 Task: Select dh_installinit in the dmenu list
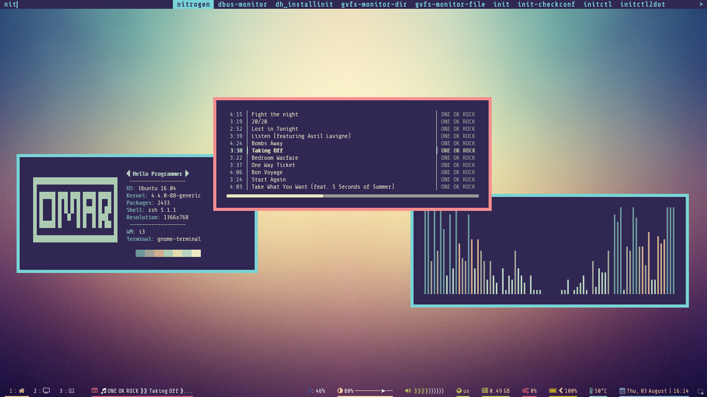point(304,4)
